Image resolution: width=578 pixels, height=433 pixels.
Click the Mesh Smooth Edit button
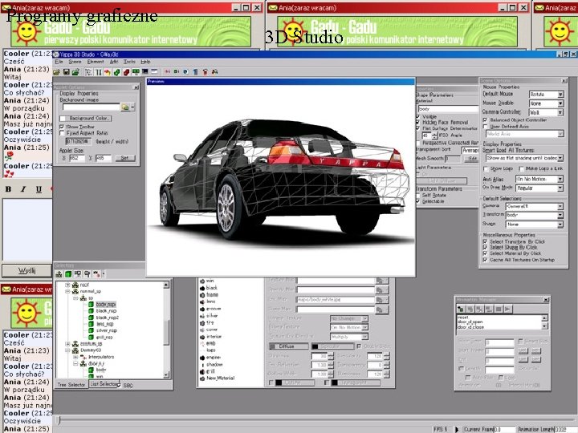coord(473,159)
